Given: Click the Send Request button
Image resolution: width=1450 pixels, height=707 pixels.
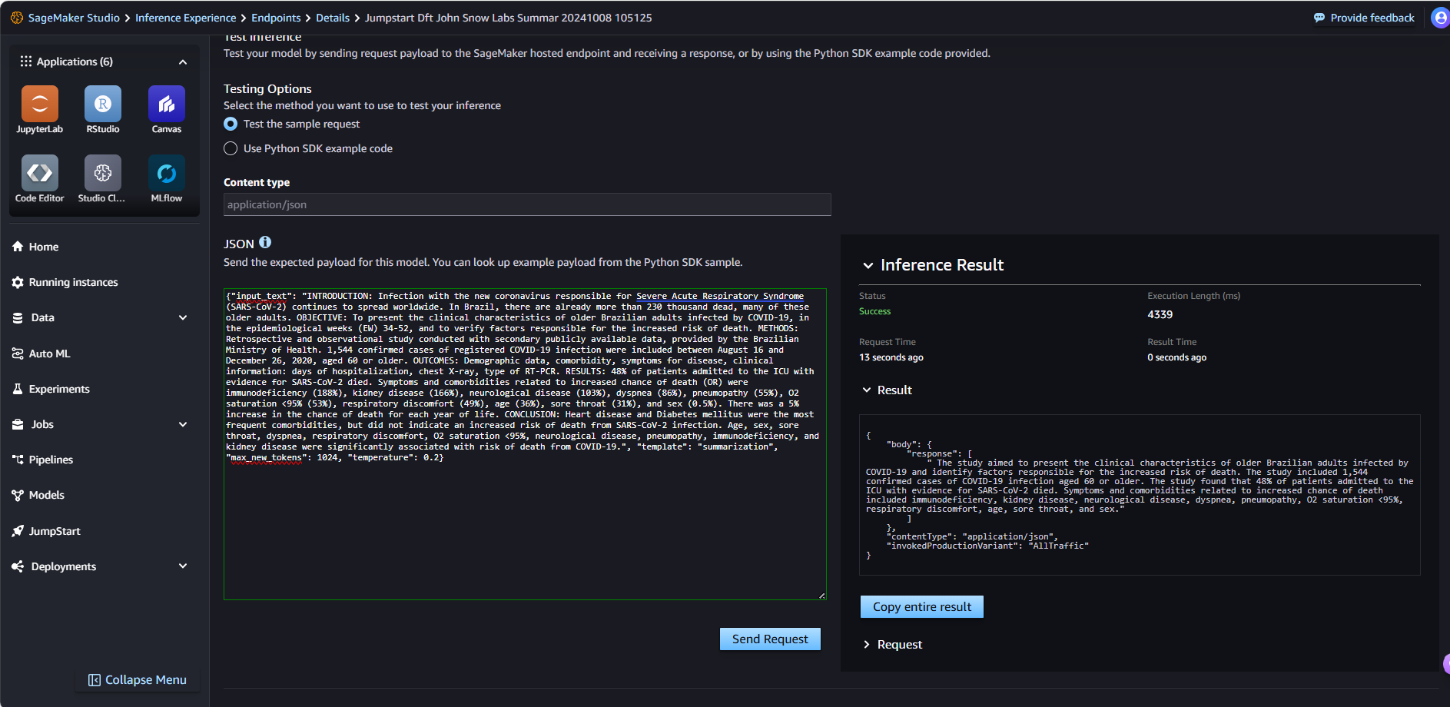Looking at the screenshot, I should (x=770, y=639).
